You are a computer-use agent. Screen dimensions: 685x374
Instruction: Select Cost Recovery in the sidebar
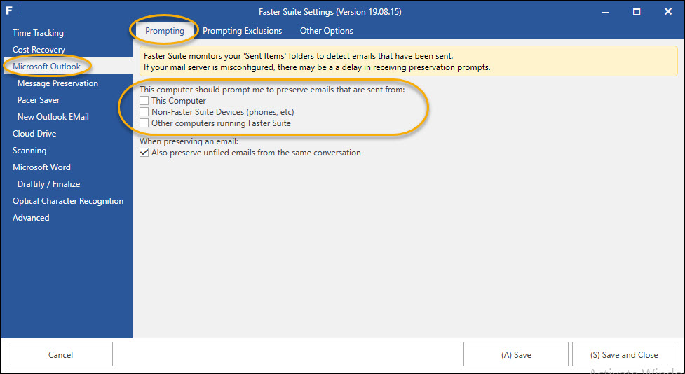click(39, 50)
